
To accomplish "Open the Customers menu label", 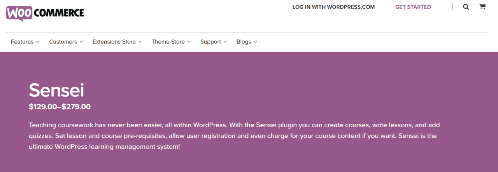I will pos(63,42).
